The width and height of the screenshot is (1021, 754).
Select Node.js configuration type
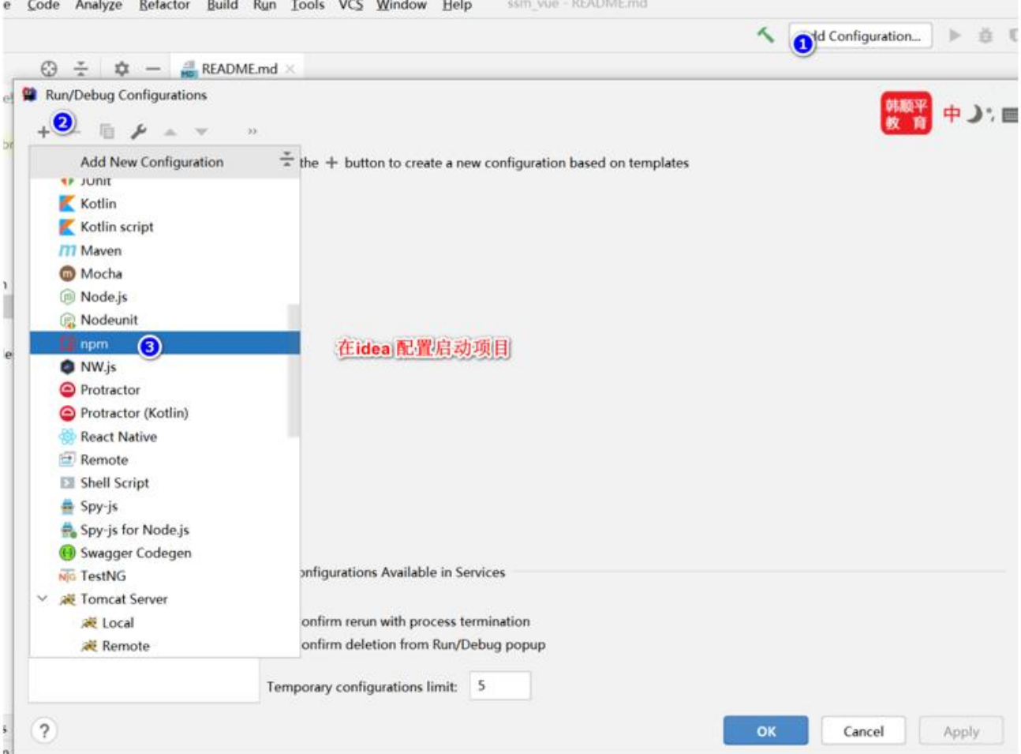tap(164, 297)
